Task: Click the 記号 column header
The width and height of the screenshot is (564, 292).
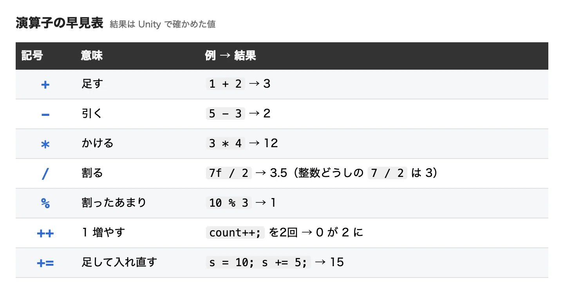Action: tap(32, 56)
